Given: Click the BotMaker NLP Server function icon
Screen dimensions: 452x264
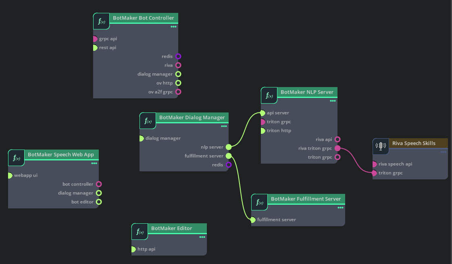Looking at the screenshot, I should click(269, 96).
